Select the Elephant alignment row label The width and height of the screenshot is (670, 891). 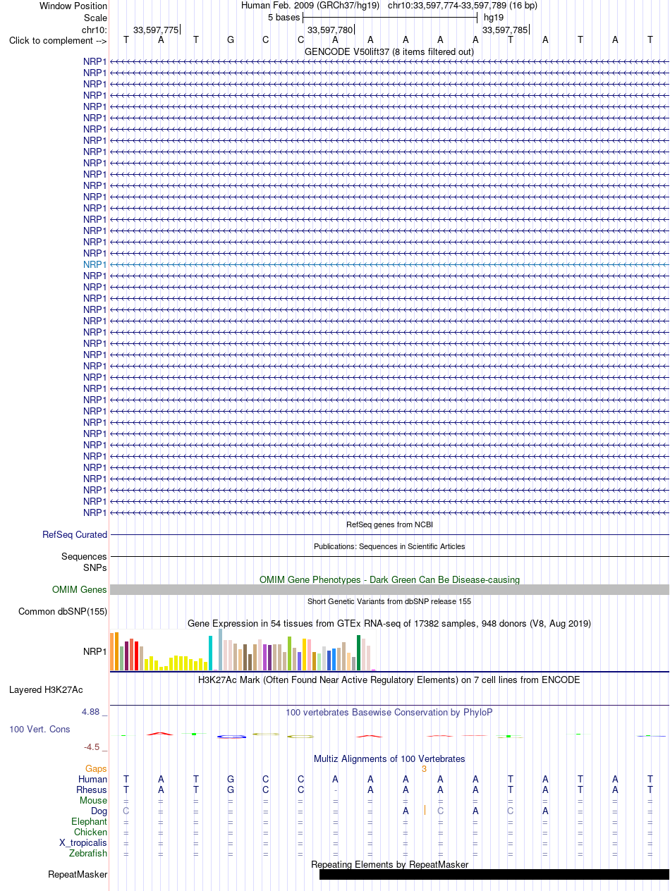point(90,822)
